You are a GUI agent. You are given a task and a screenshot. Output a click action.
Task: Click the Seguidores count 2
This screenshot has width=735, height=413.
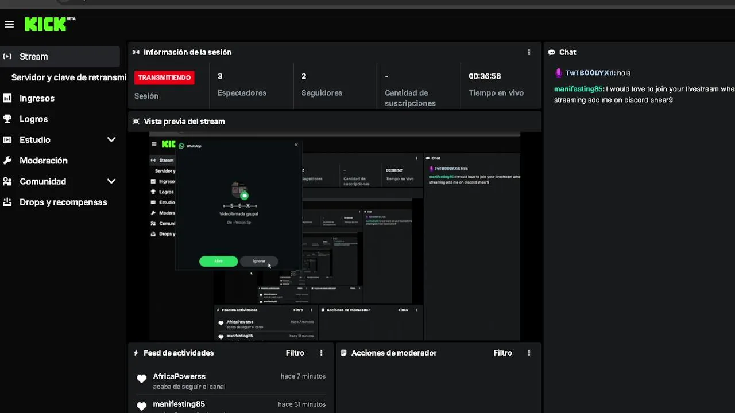(304, 76)
